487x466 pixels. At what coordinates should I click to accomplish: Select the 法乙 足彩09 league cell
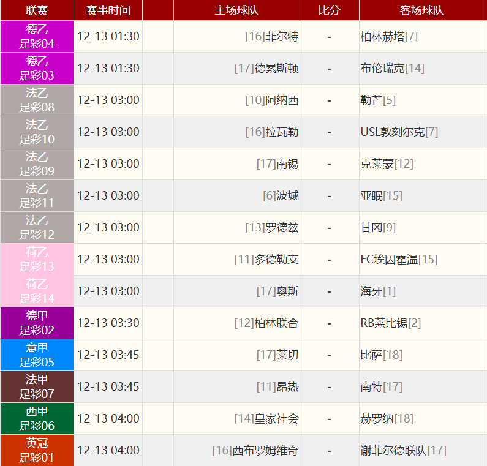click(x=37, y=163)
